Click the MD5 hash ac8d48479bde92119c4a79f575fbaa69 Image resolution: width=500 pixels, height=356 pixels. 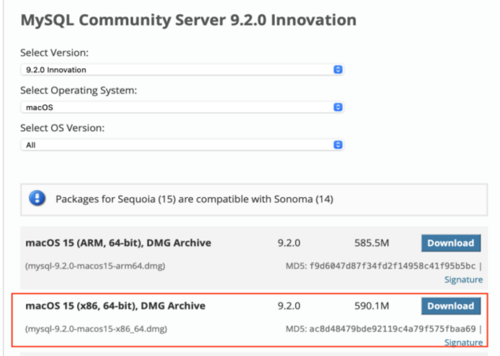point(392,329)
